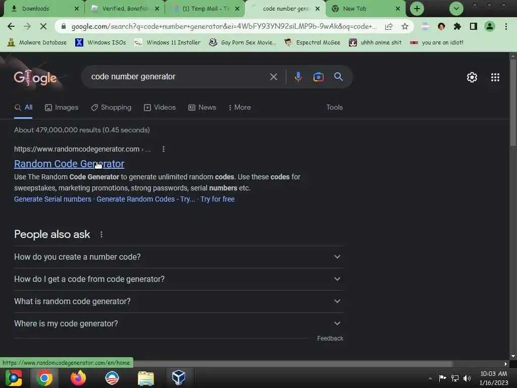This screenshot has width=517, height=388.
Task: Open the Windows 11 Installer bookmark
Action: (x=168, y=42)
